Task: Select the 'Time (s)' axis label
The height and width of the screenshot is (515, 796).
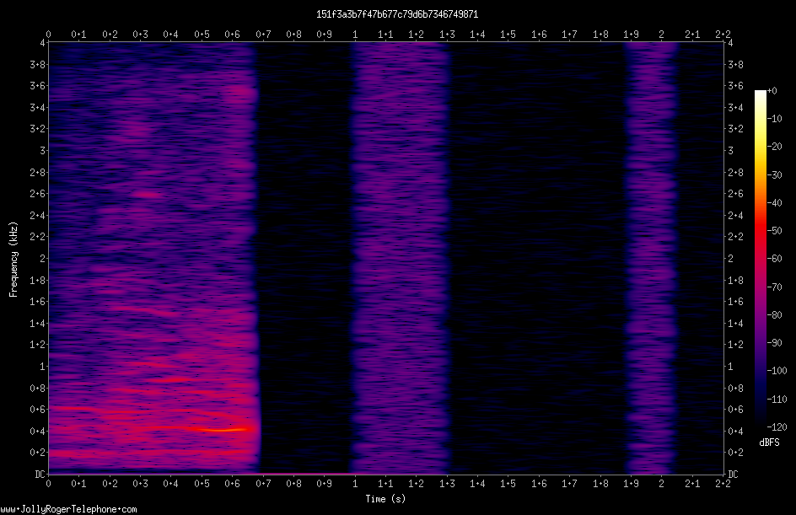Action: point(385,499)
